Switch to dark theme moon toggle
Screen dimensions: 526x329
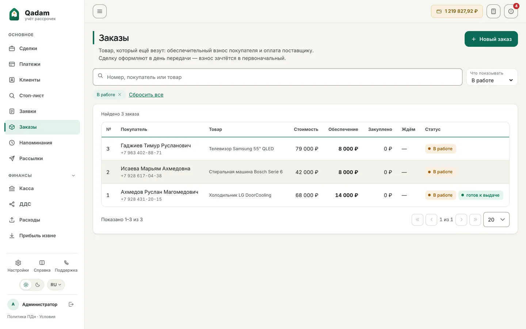38,285
